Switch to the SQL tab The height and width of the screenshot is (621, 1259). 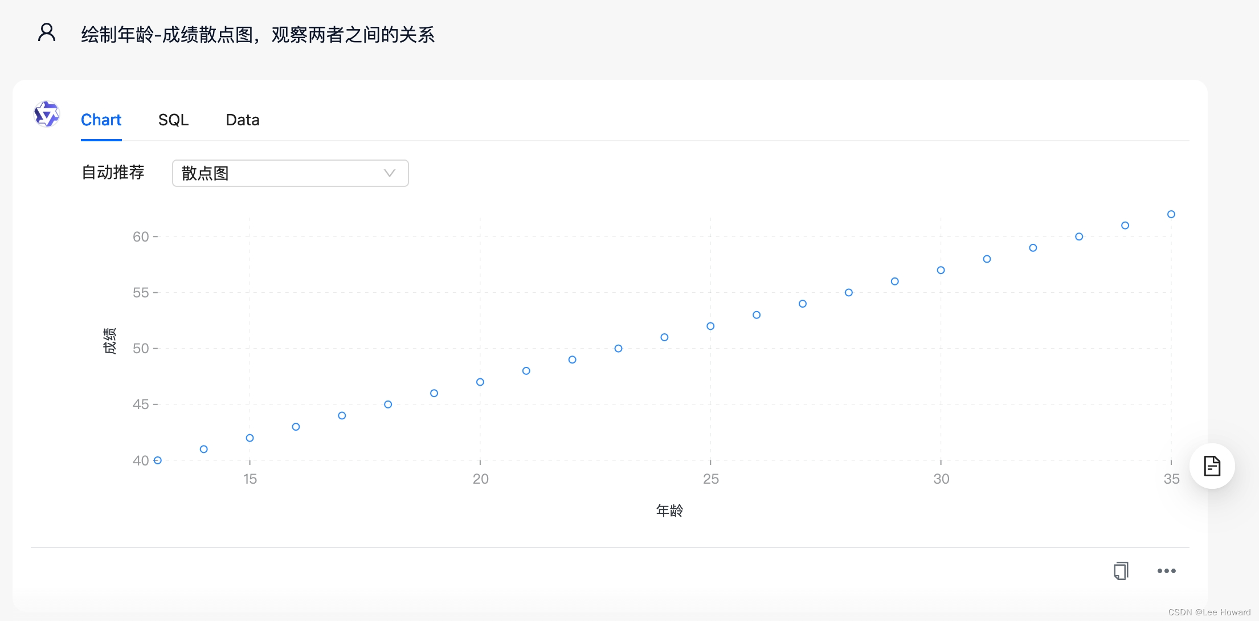(x=173, y=120)
